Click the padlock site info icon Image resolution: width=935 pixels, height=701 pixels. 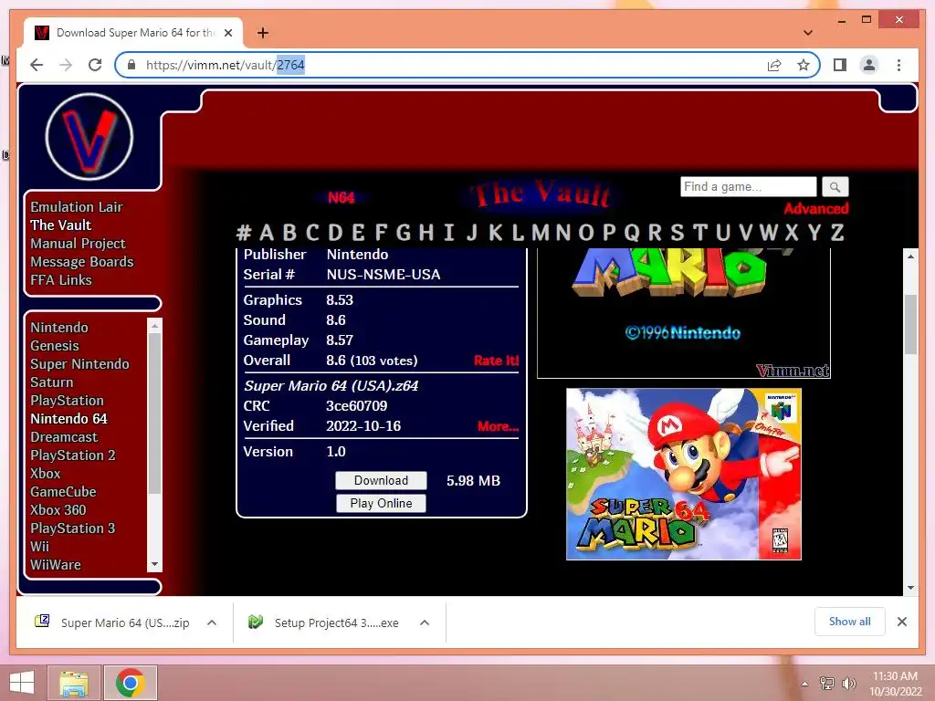131,65
